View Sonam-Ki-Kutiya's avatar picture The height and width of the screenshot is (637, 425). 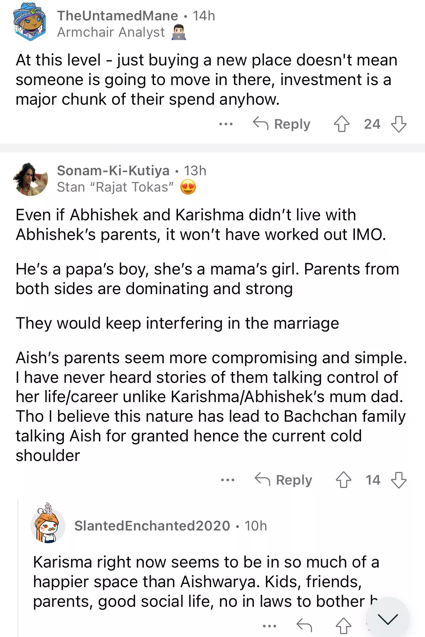(30, 179)
